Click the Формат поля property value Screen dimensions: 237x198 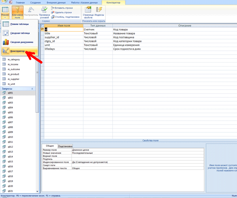[138, 156]
